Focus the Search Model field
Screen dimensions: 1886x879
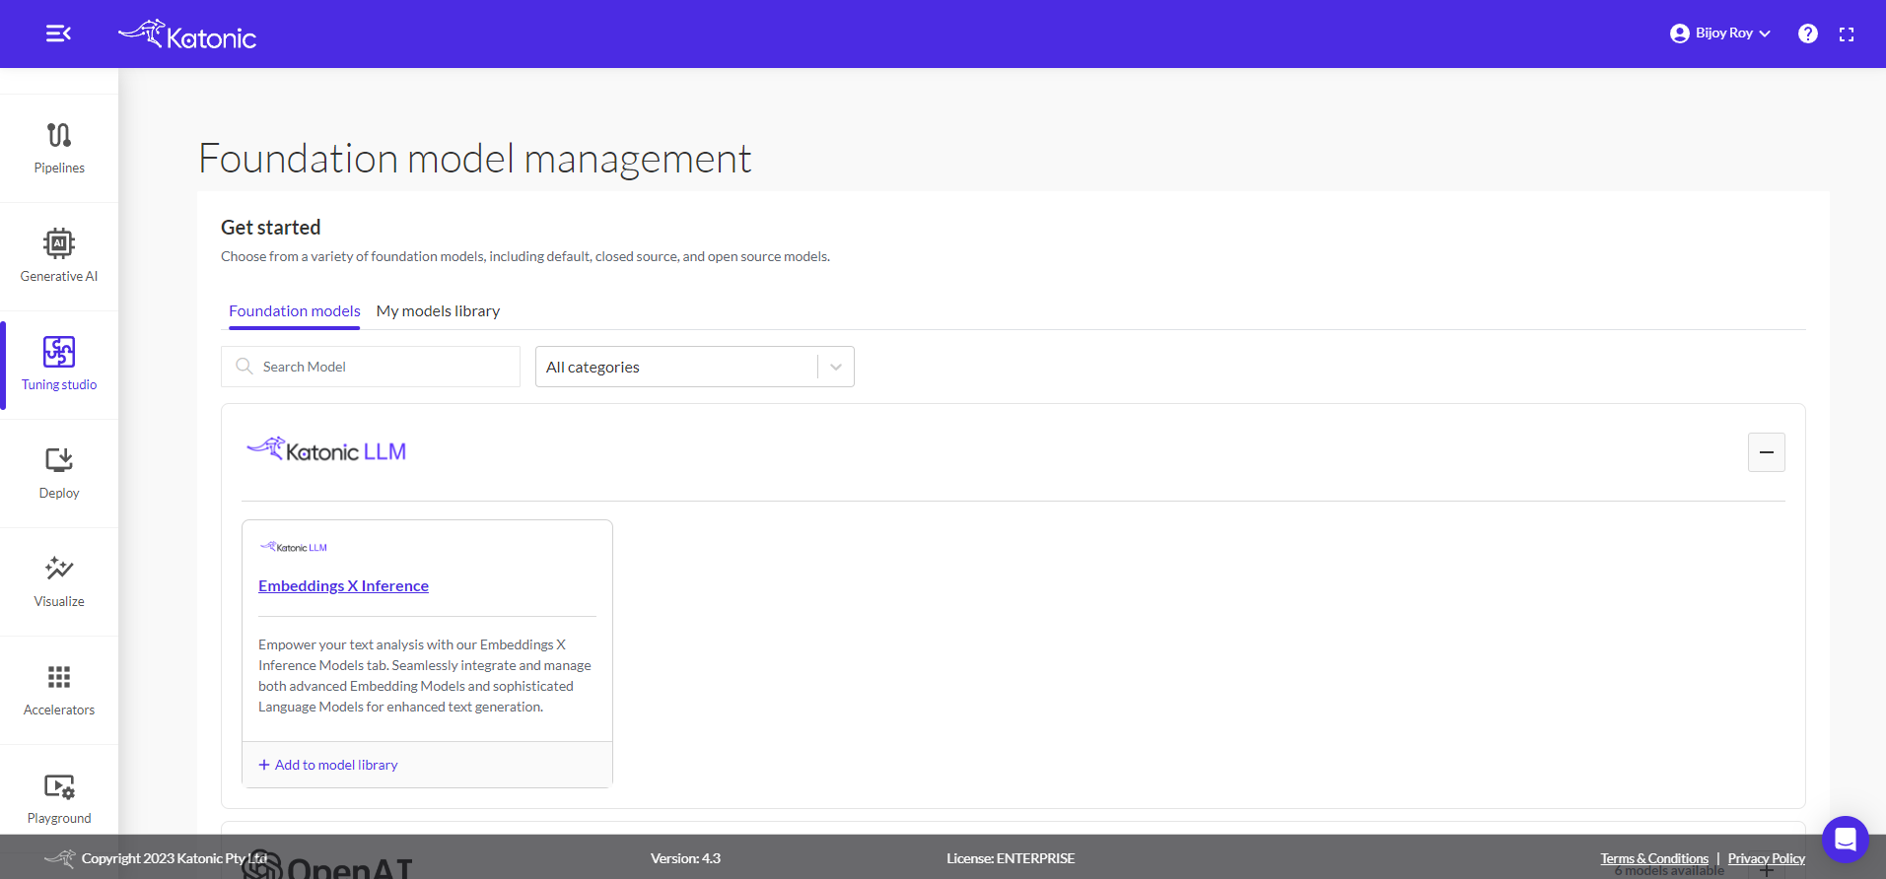371,367
